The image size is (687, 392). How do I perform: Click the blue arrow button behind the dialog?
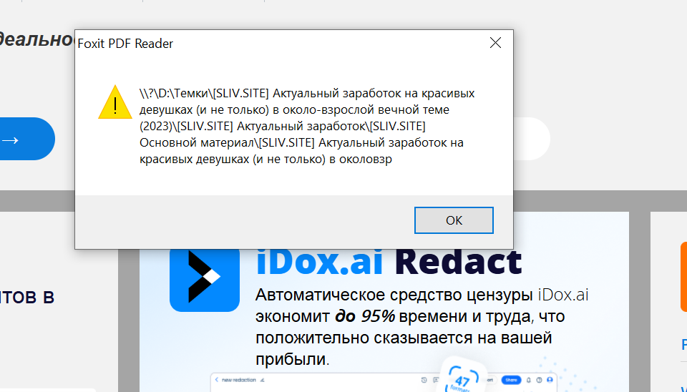click(x=26, y=139)
